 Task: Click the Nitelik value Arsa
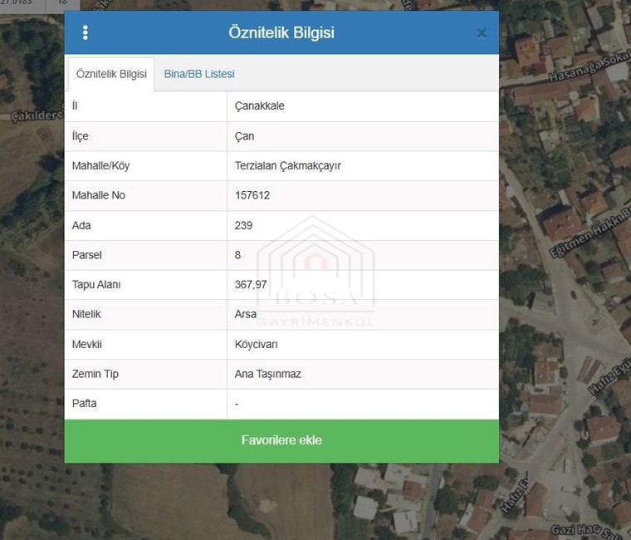[246, 314]
